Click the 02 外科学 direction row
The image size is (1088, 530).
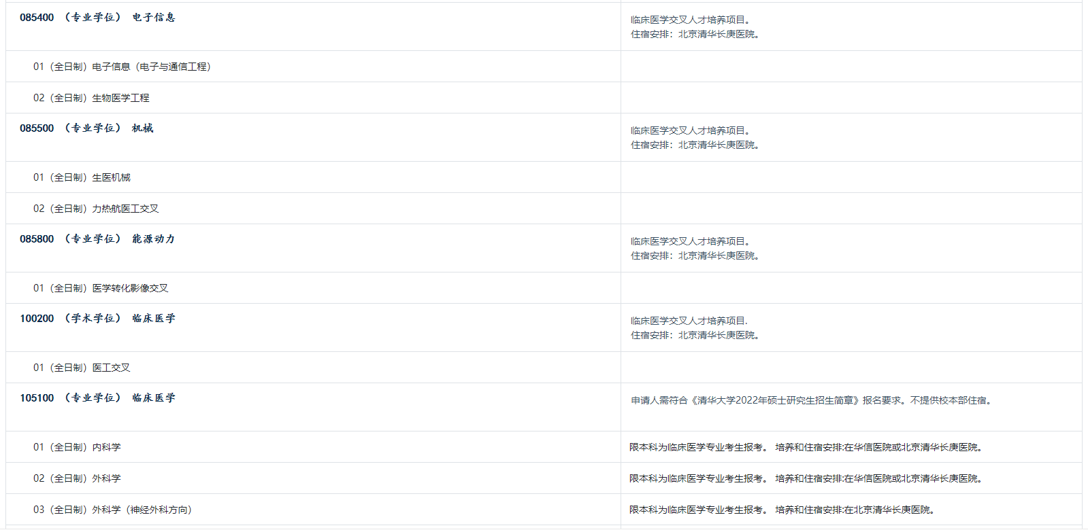(x=77, y=478)
